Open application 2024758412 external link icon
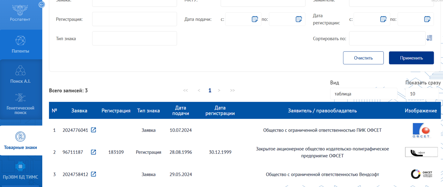The image size is (443, 187). click(93, 174)
